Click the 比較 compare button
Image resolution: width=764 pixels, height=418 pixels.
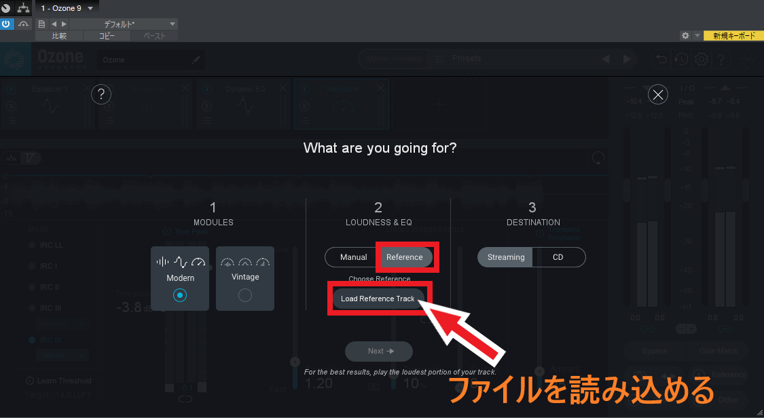[x=60, y=36]
